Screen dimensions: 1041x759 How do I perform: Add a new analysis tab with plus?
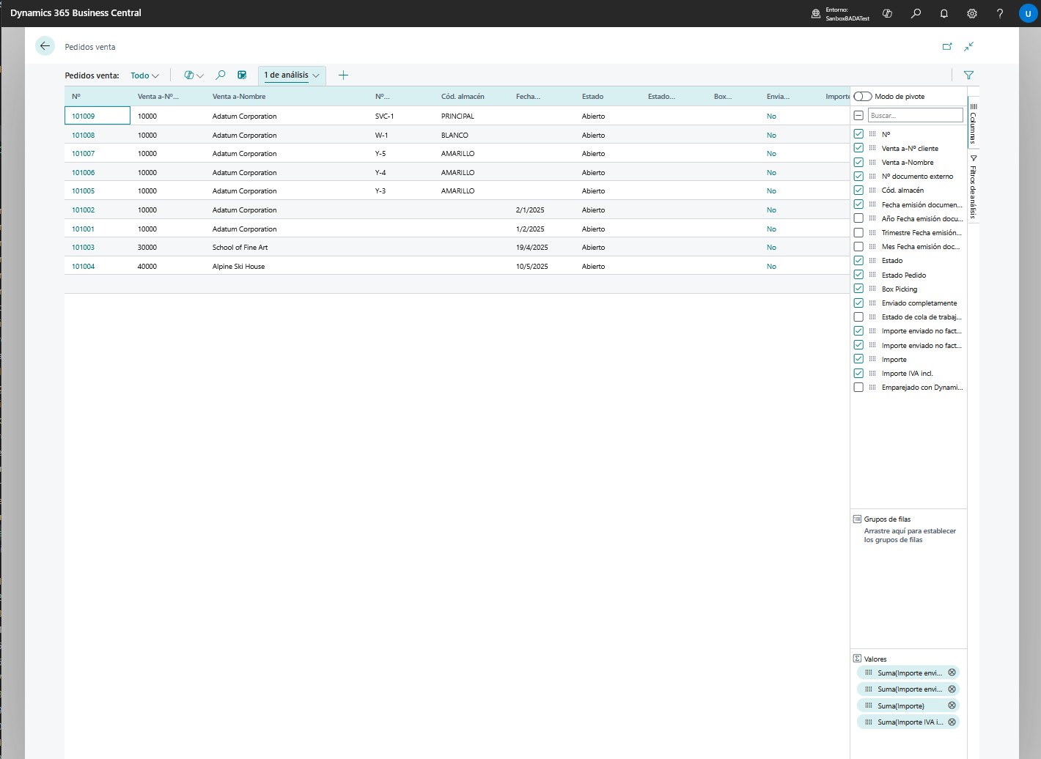point(343,75)
